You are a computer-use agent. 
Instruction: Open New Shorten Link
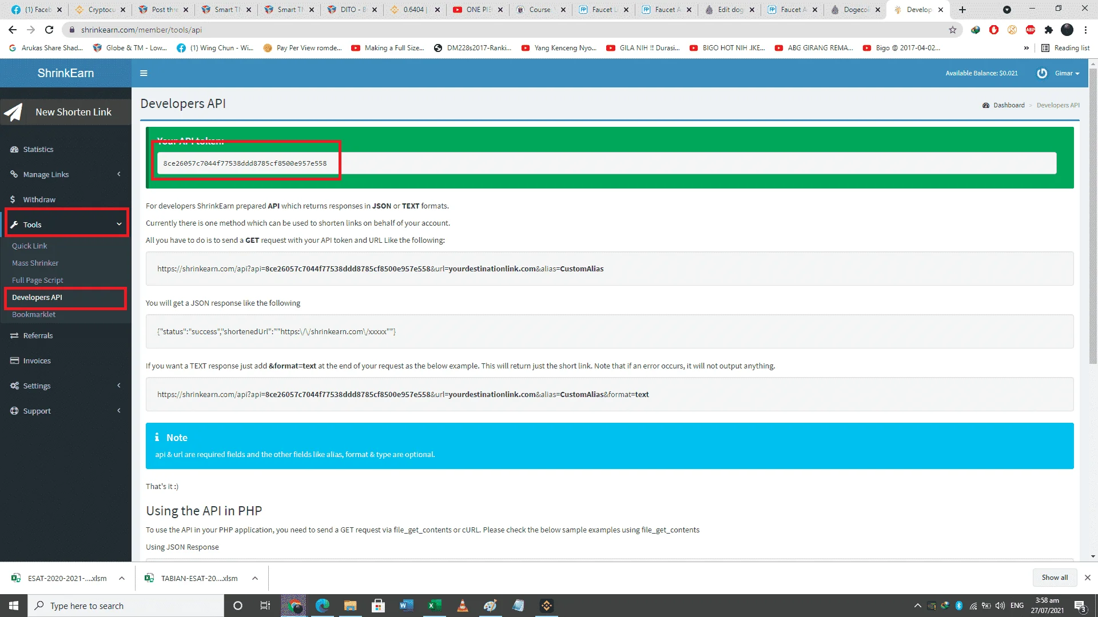pyautogui.click(x=66, y=112)
